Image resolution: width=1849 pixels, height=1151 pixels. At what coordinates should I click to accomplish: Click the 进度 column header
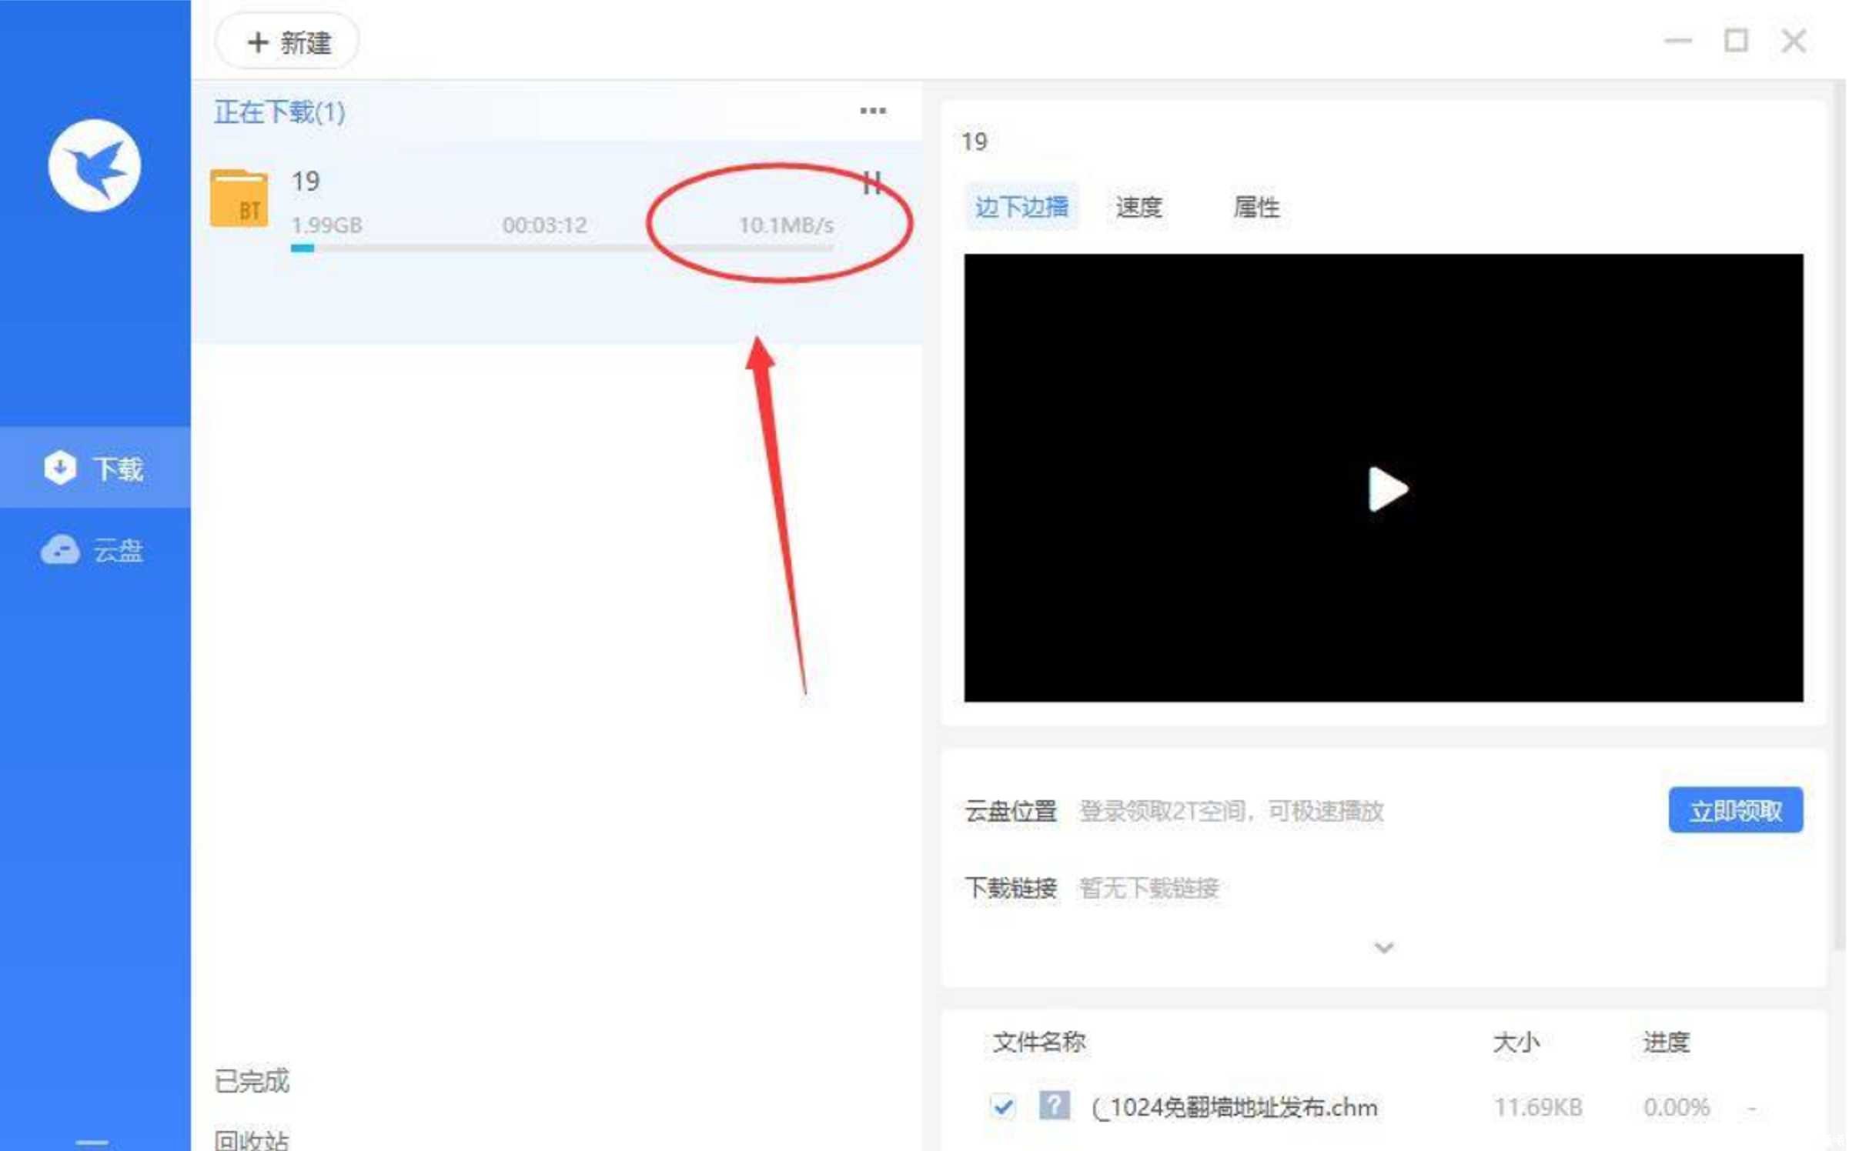pos(1667,1043)
